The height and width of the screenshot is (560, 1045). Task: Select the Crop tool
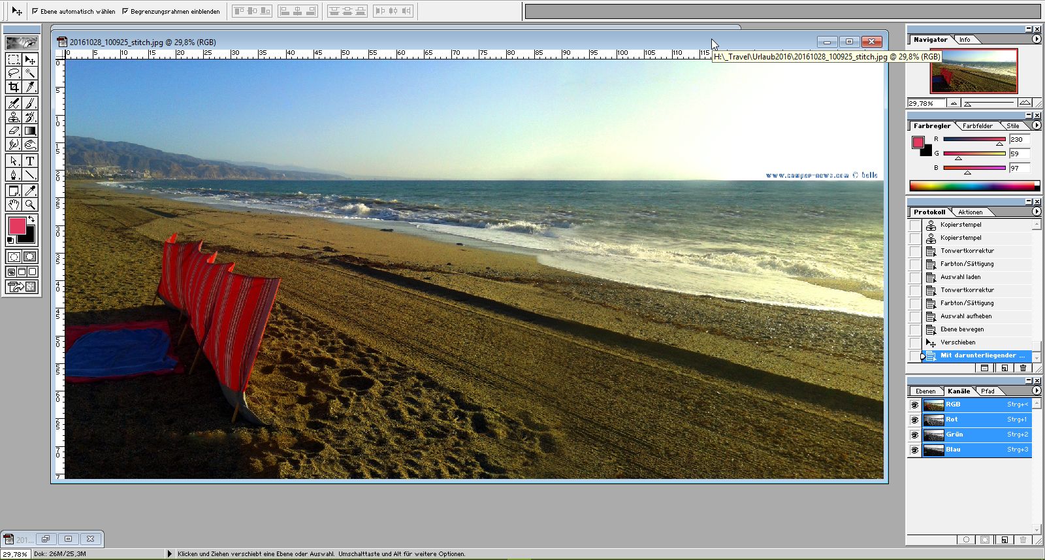click(x=14, y=87)
